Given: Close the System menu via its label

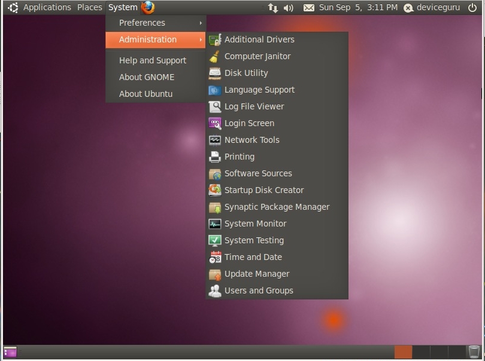Looking at the screenshot, I should [x=123, y=7].
